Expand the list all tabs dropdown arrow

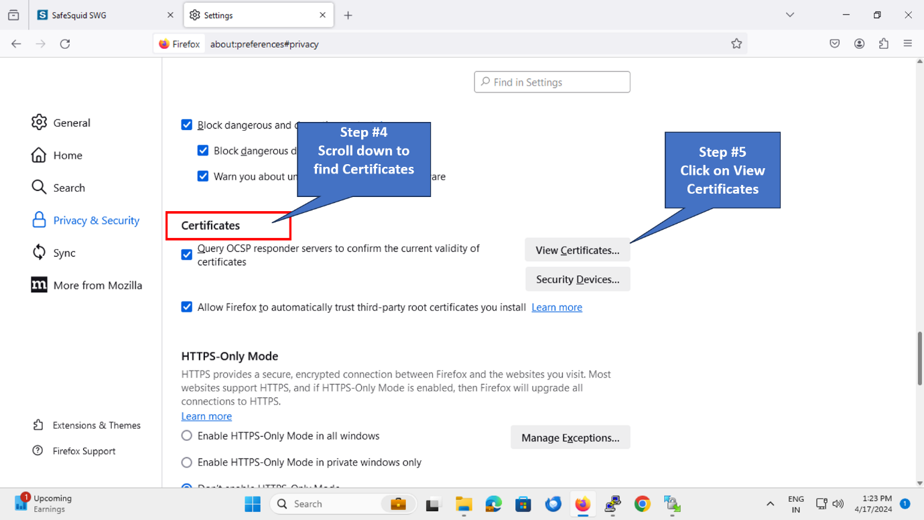click(790, 15)
